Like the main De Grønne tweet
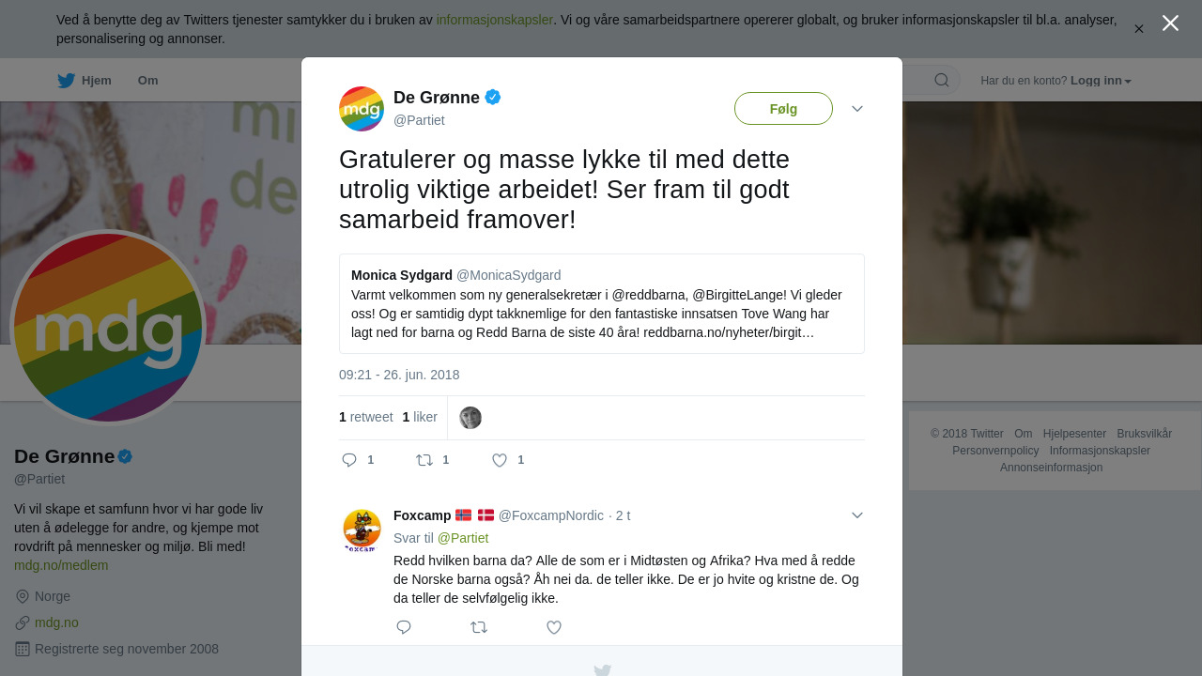This screenshot has width=1202, height=676. [x=500, y=460]
